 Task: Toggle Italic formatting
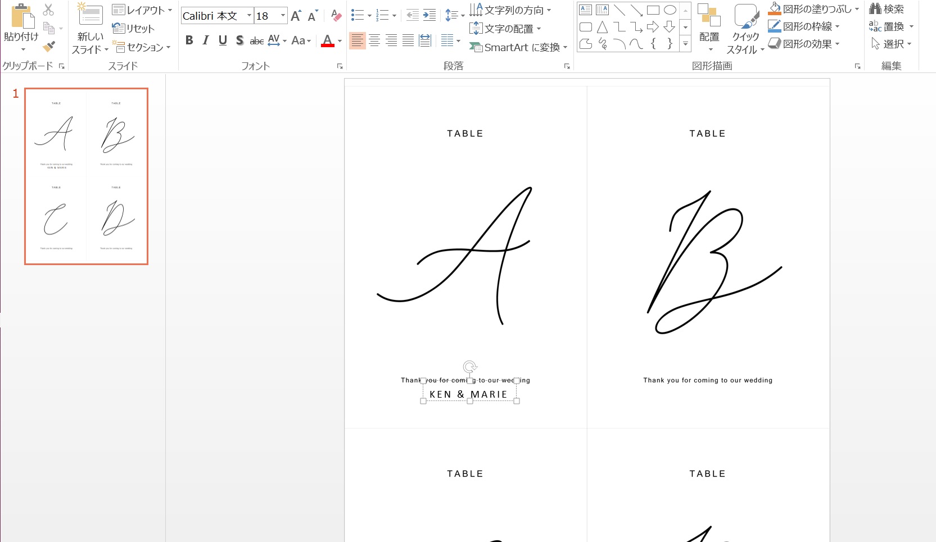206,40
